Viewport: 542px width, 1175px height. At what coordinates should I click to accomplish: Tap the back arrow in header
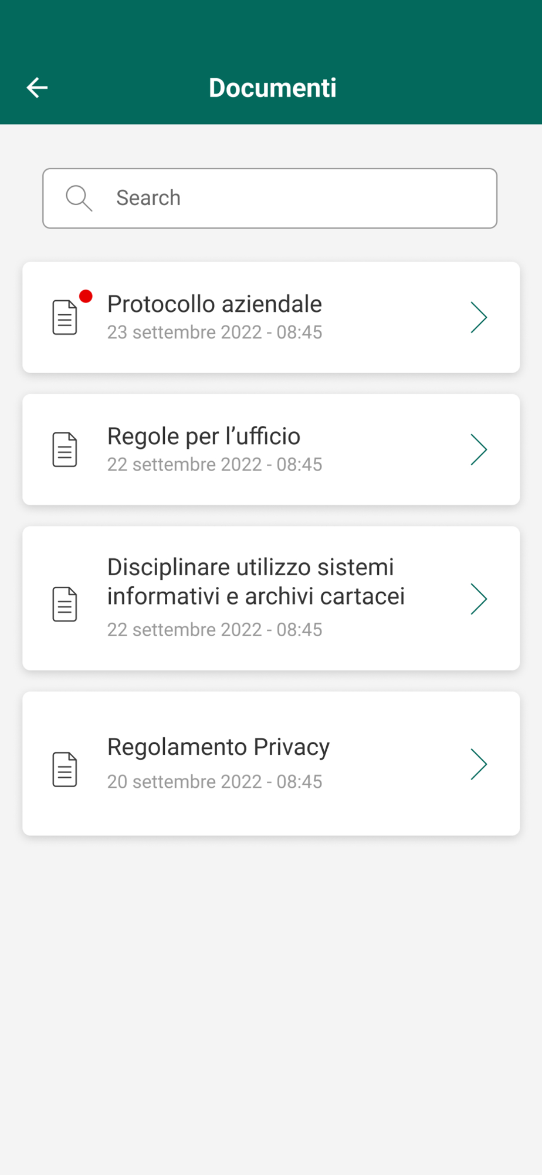tap(37, 88)
